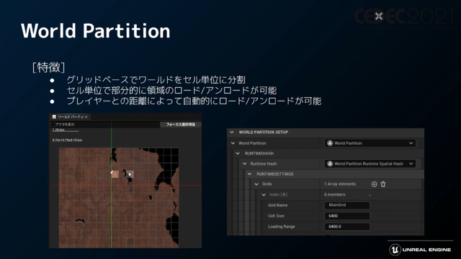The width and height of the screenshot is (461, 259).
Task: Toggle the アクタを表示 checkbox
Action: pyautogui.click(x=53, y=124)
